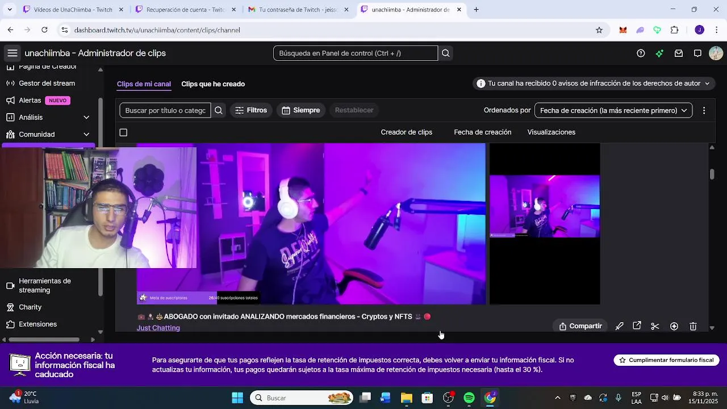Sort by the Visualizaciones column header

tap(551, 132)
